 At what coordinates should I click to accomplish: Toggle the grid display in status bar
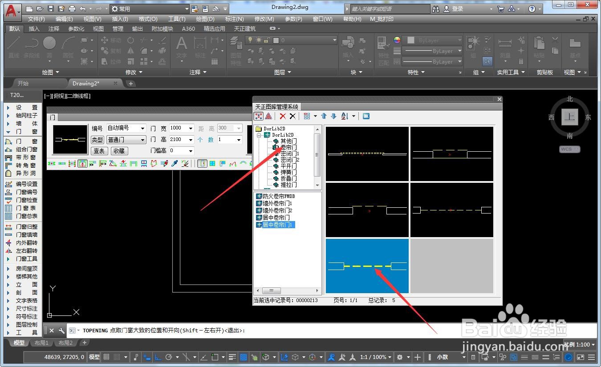pos(106,357)
